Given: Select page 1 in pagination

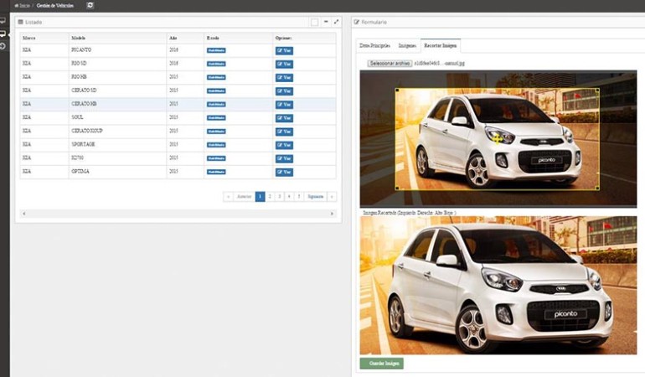Looking at the screenshot, I should [x=260, y=197].
